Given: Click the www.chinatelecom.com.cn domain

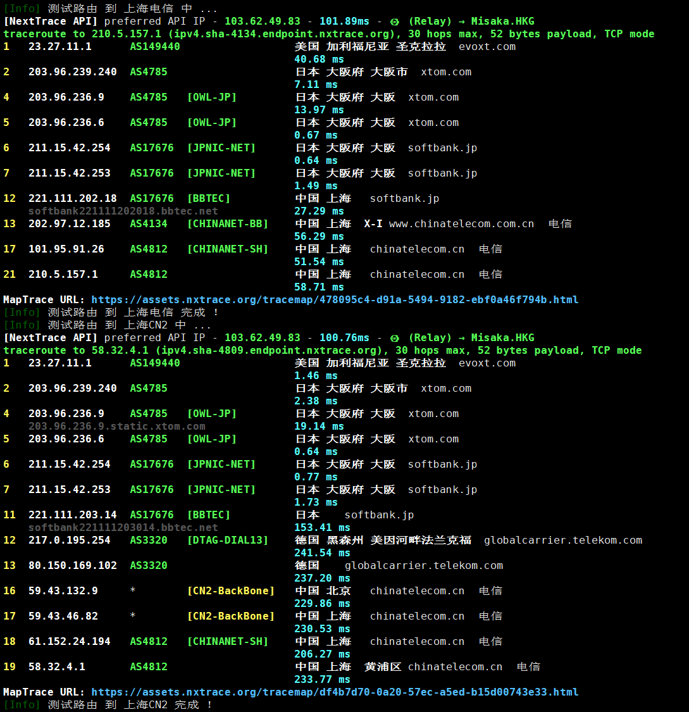Looking at the screenshot, I should pos(462,224).
